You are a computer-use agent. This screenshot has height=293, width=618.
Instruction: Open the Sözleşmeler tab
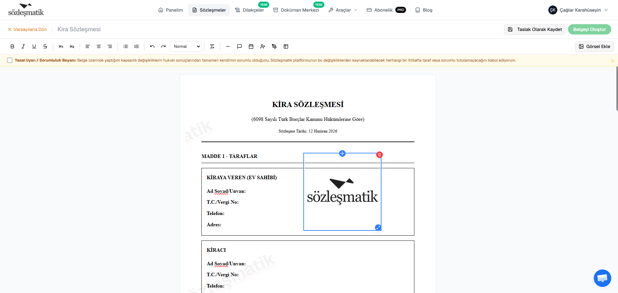(x=209, y=10)
